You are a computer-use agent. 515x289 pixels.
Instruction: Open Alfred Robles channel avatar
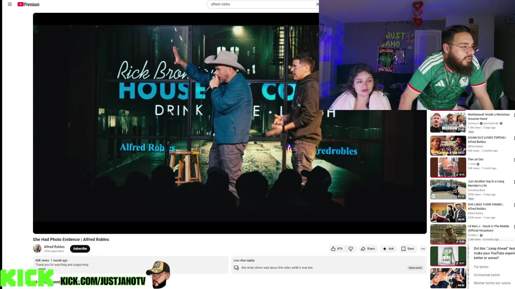pos(37,248)
